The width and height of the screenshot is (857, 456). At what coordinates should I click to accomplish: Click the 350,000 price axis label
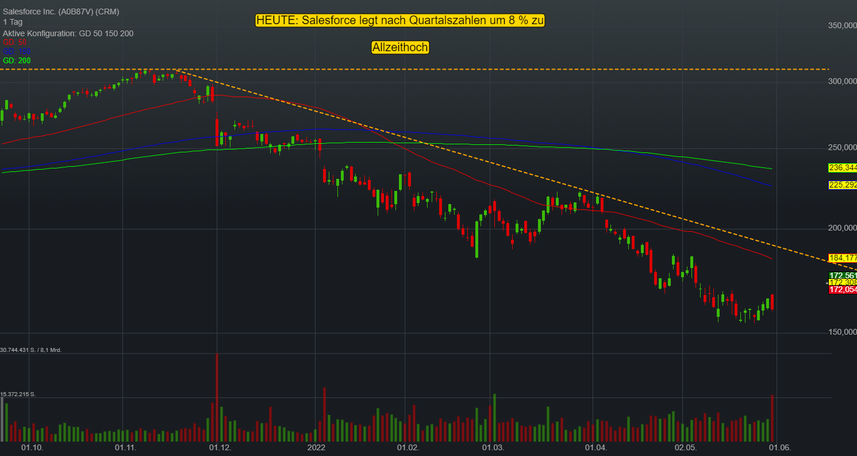[842, 26]
